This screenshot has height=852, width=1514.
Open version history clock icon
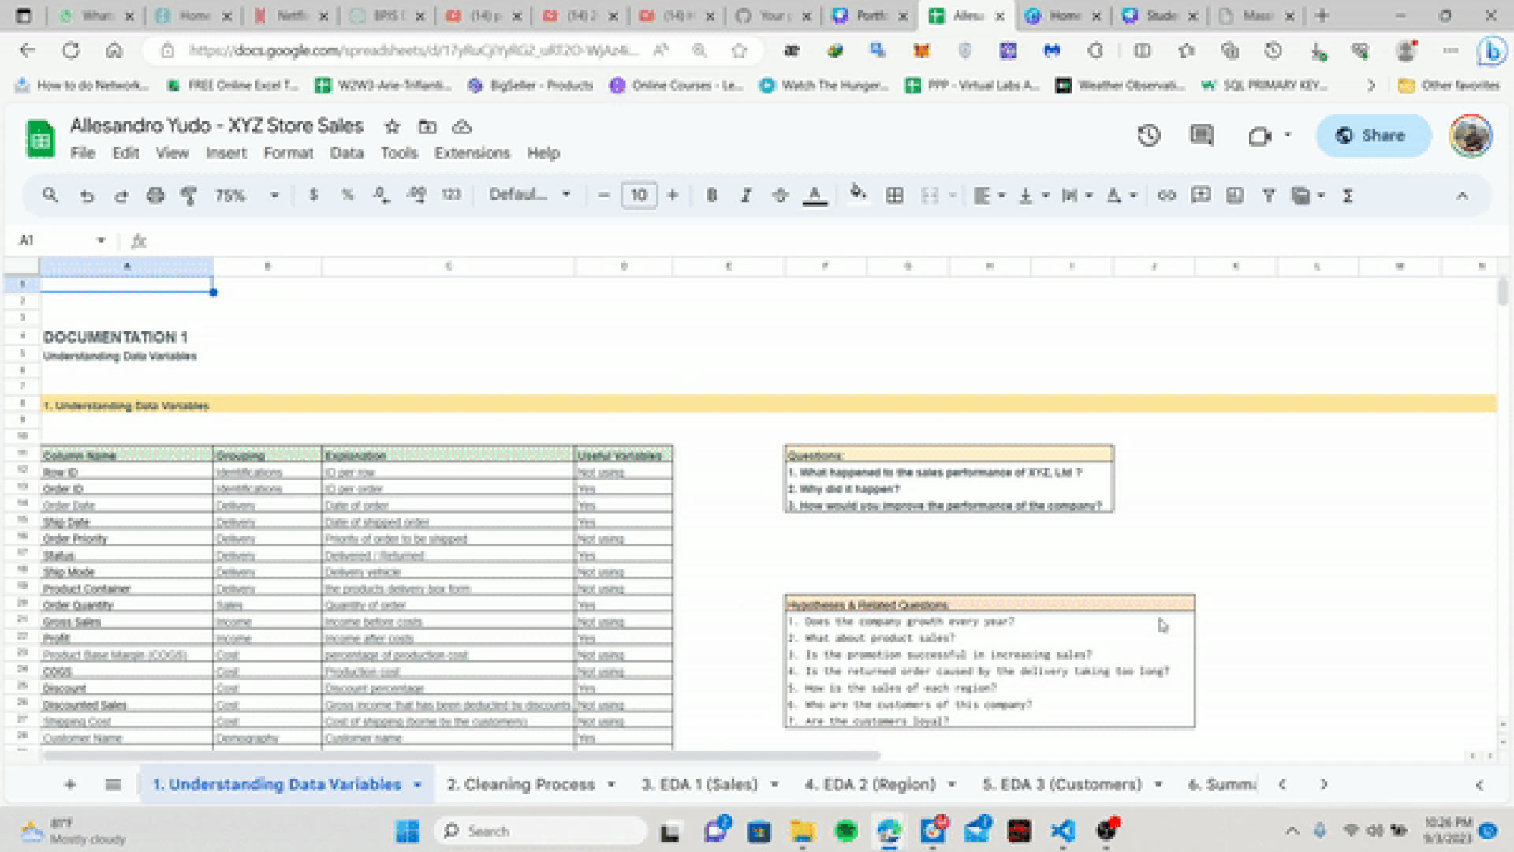coord(1149,136)
